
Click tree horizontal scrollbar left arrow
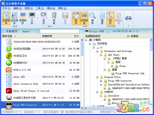point(86,108)
